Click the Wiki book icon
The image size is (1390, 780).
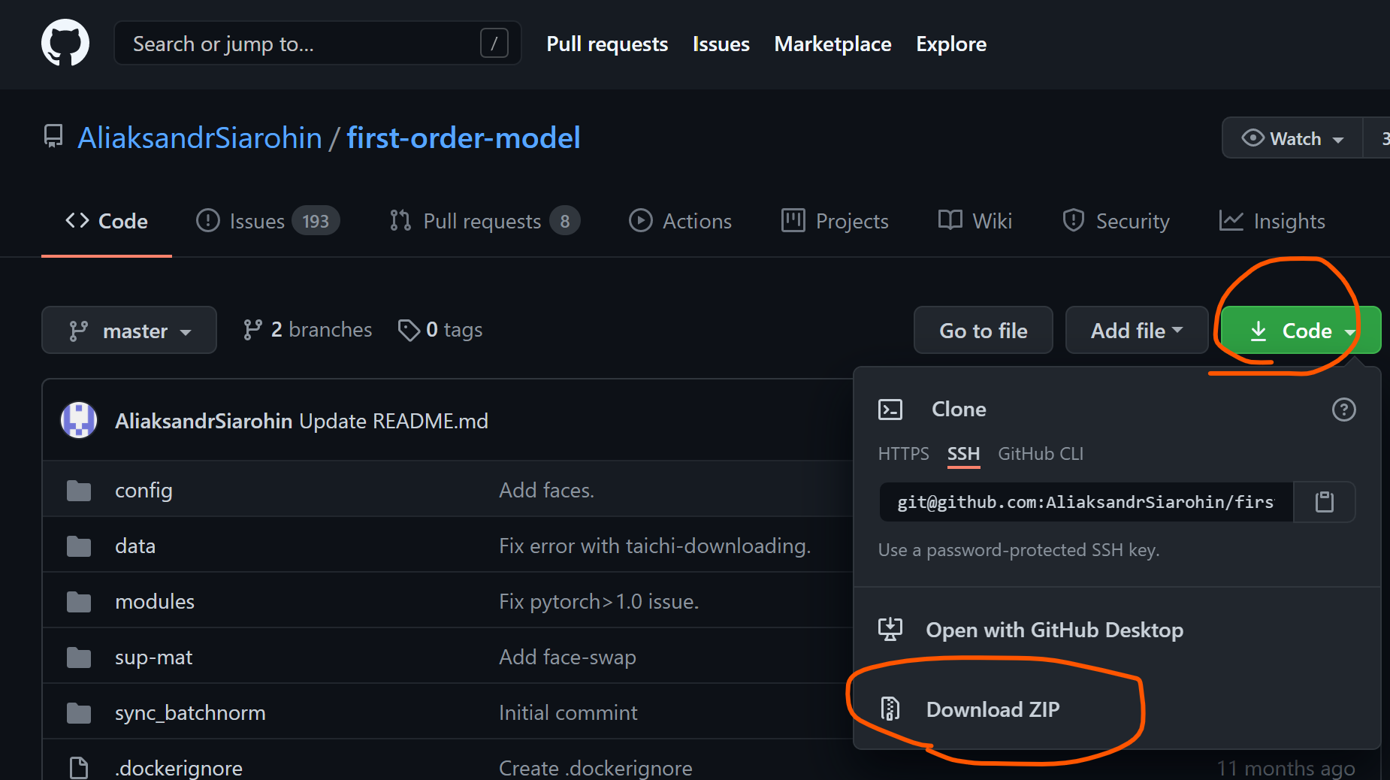[950, 220]
